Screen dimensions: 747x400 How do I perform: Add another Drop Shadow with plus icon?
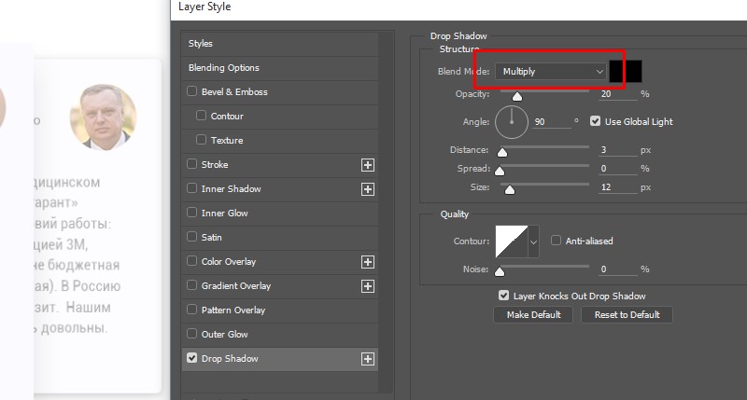click(367, 359)
